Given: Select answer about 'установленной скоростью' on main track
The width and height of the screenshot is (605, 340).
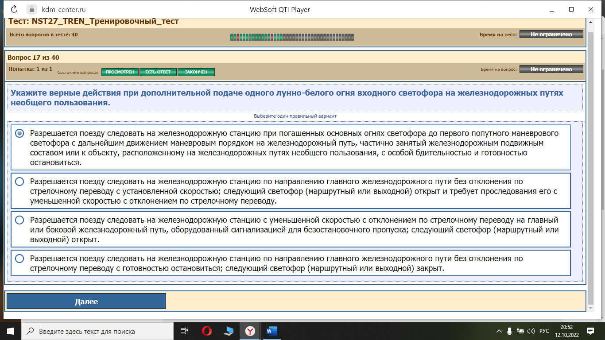Looking at the screenshot, I should coord(290,191).
